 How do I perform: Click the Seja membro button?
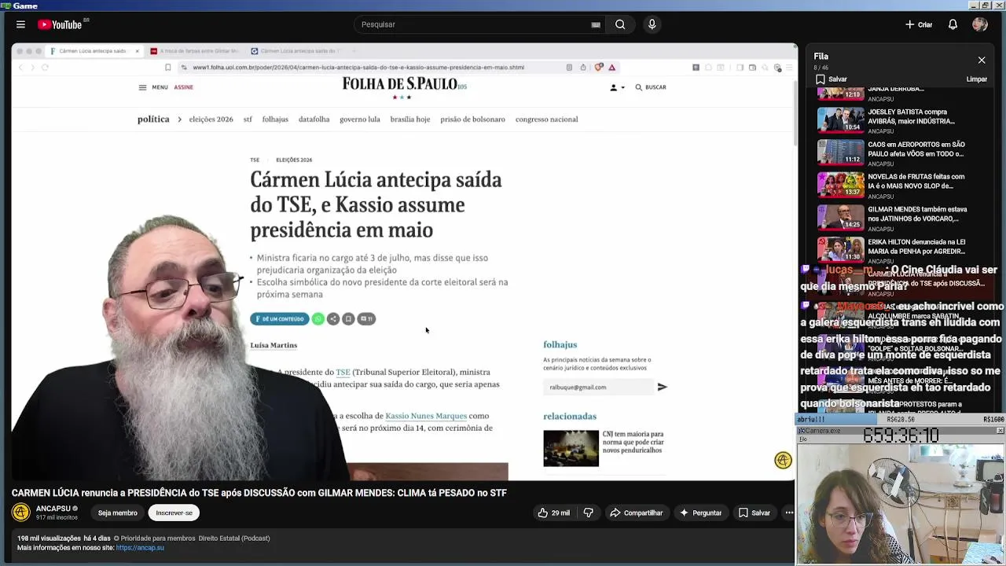(x=117, y=513)
